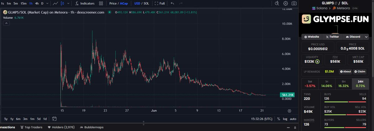Select the 24H price change tab

(360, 84)
